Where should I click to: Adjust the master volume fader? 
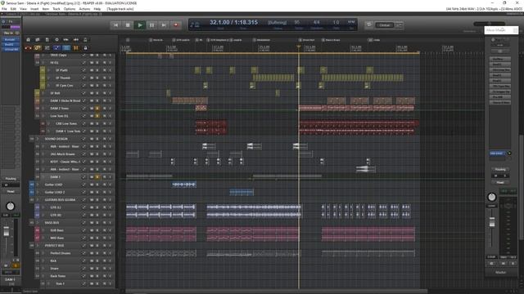492,222
